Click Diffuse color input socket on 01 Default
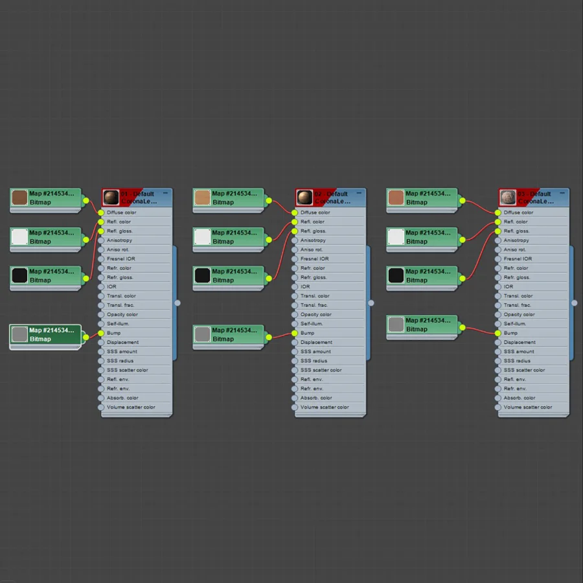The image size is (583, 583). click(101, 212)
